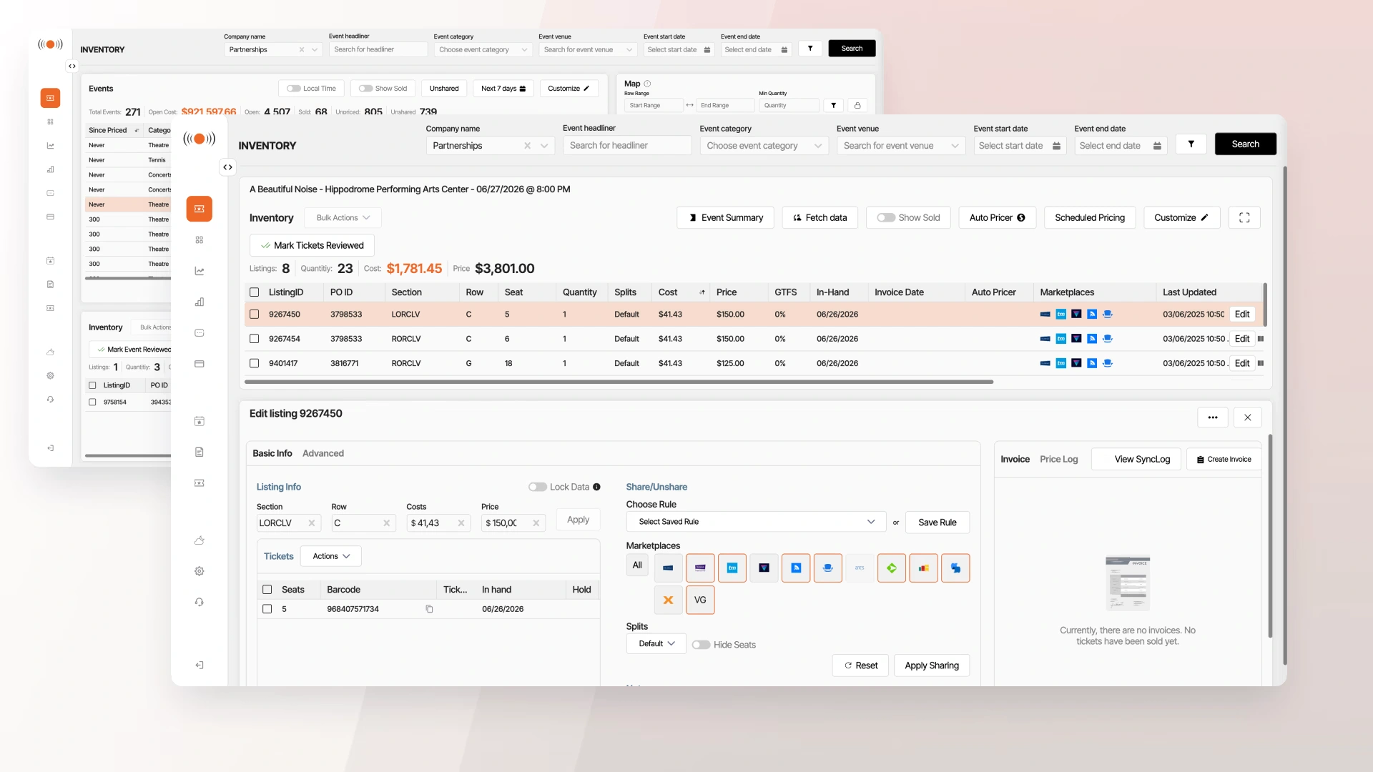
Task: Click the sidebar collapse arrows icon
Action: pyautogui.click(x=227, y=167)
